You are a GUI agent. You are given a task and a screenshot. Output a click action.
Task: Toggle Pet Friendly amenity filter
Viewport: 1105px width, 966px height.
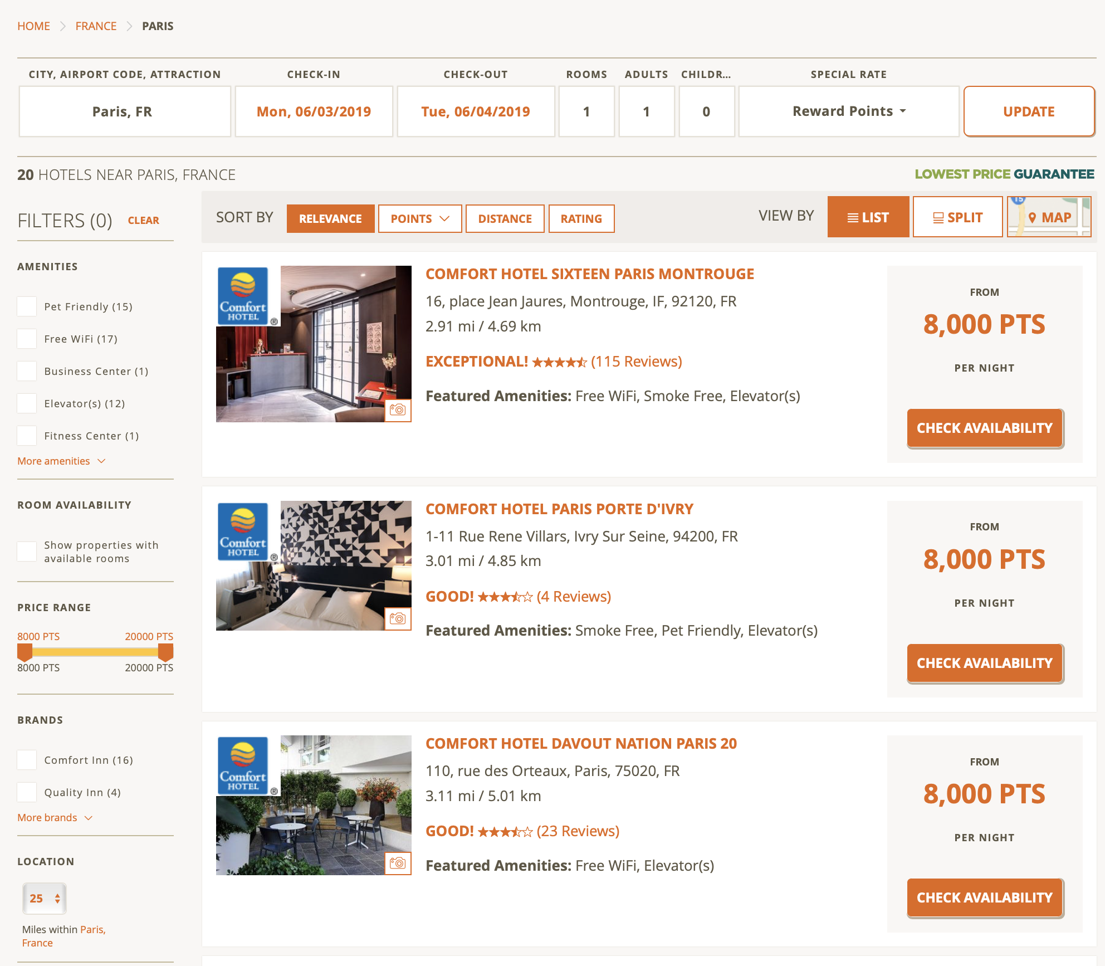click(x=27, y=306)
